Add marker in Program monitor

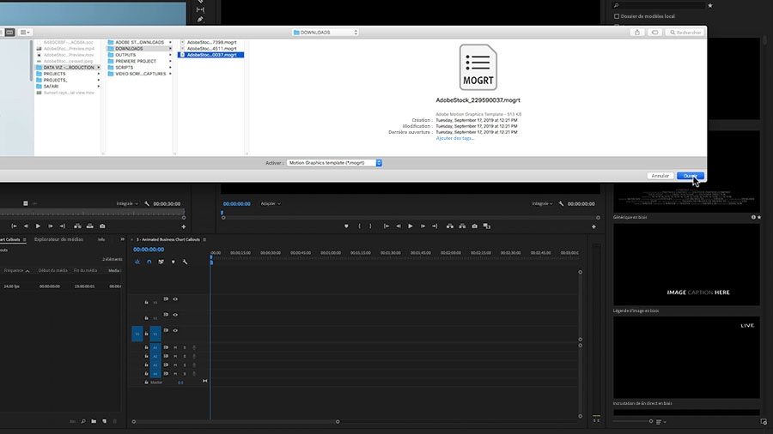pos(346,226)
